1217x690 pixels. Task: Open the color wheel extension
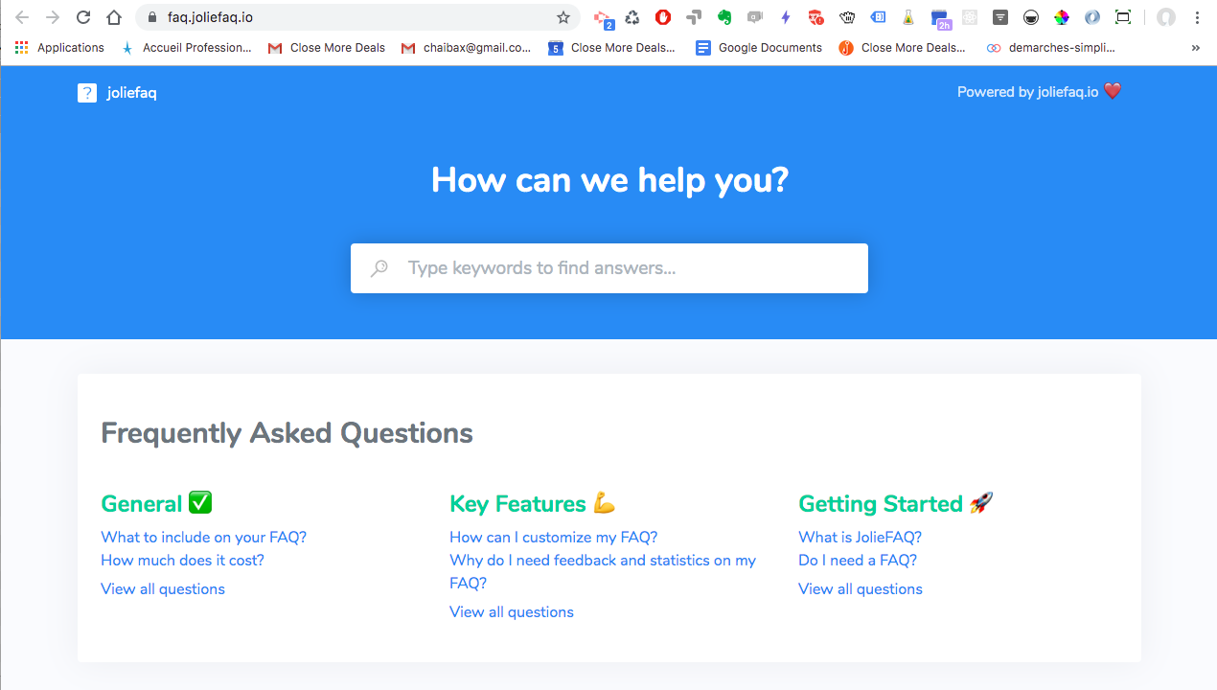point(1062,17)
